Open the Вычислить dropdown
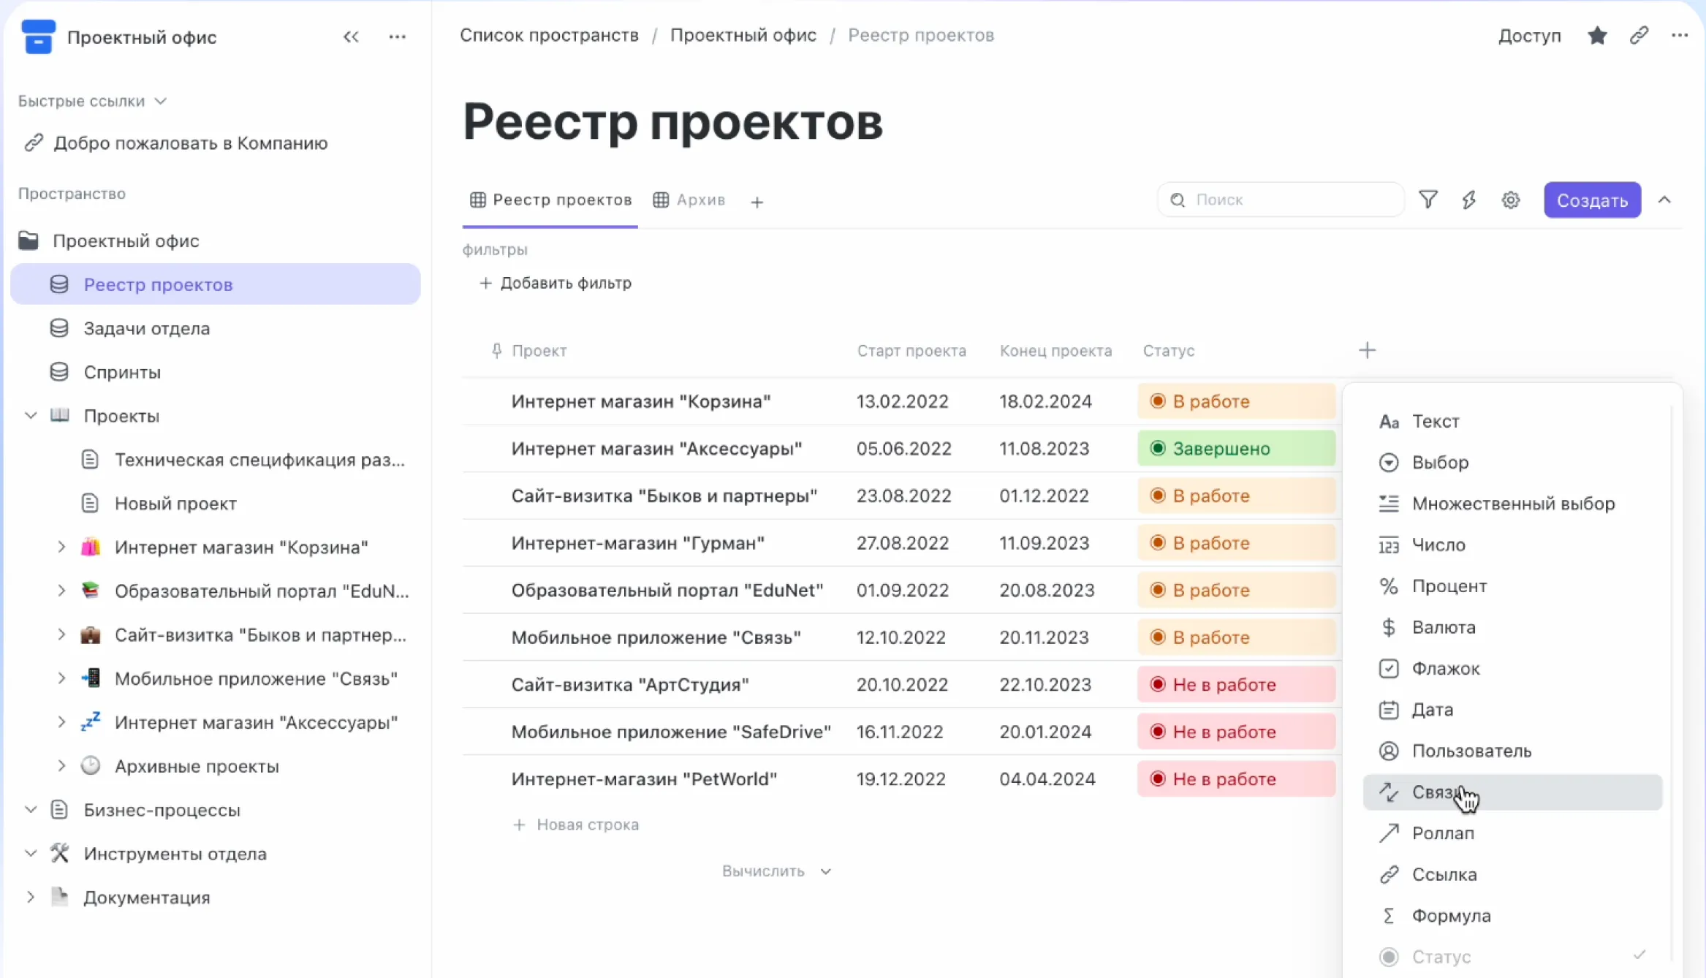 click(776, 871)
